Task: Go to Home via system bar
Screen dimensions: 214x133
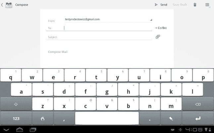Action: click(x=20, y=130)
